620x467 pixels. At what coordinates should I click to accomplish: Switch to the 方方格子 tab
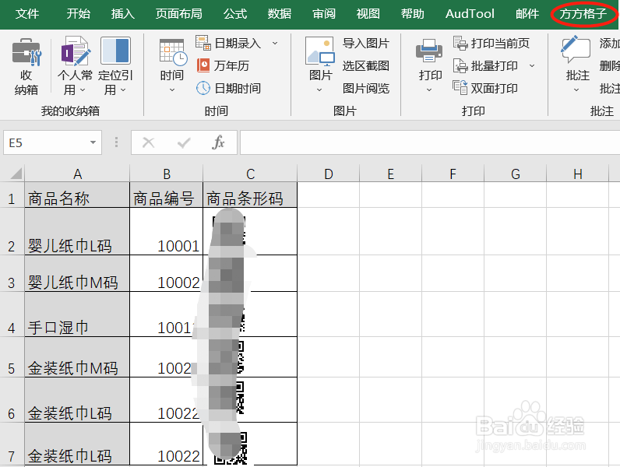click(583, 14)
